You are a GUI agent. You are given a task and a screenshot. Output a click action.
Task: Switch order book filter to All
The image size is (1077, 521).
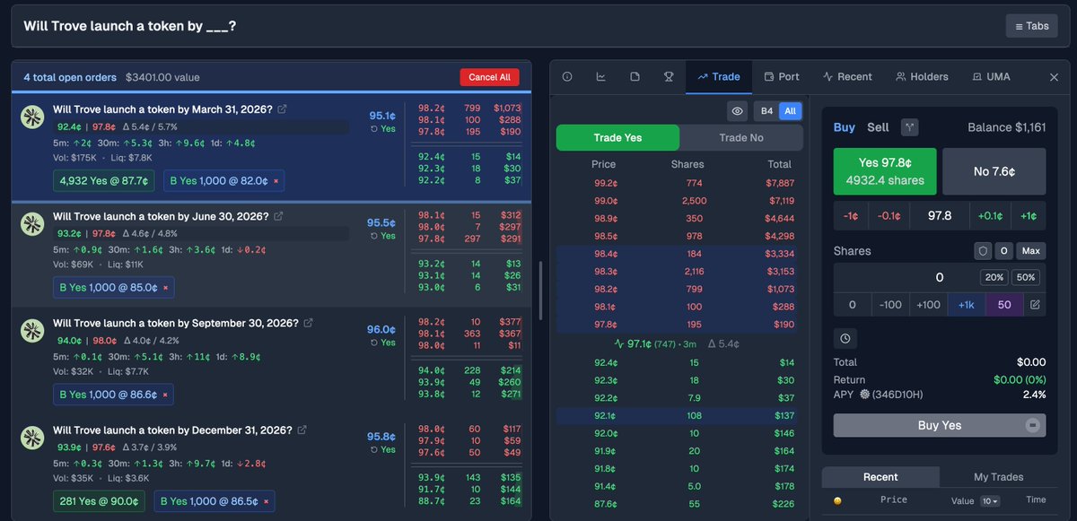(x=790, y=111)
